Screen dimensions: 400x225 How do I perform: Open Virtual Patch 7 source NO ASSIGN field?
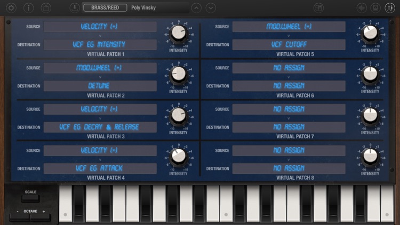pyautogui.click(x=289, y=109)
